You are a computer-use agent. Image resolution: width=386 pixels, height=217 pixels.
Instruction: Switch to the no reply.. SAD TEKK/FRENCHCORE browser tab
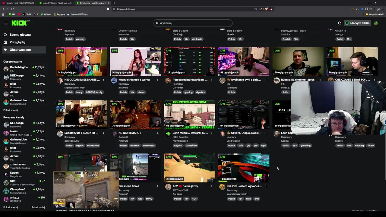tap(18, 3)
